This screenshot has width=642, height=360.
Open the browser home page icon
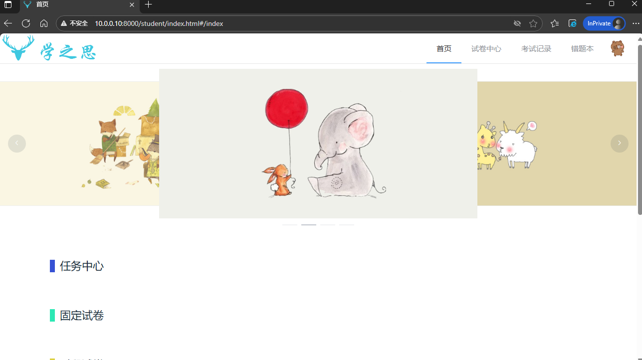pos(44,23)
